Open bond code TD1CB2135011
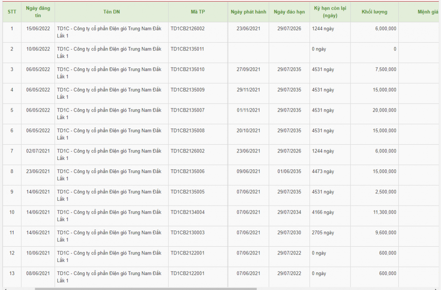Screen dimensions: 441x290 coord(188,49)
